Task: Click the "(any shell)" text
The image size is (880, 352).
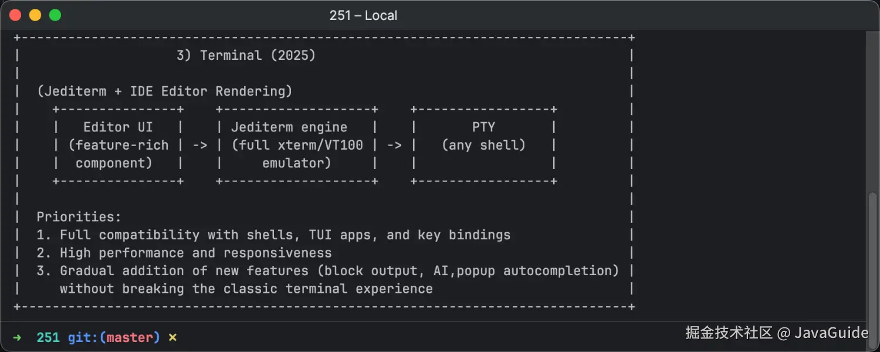Action: tap(483, 145)
